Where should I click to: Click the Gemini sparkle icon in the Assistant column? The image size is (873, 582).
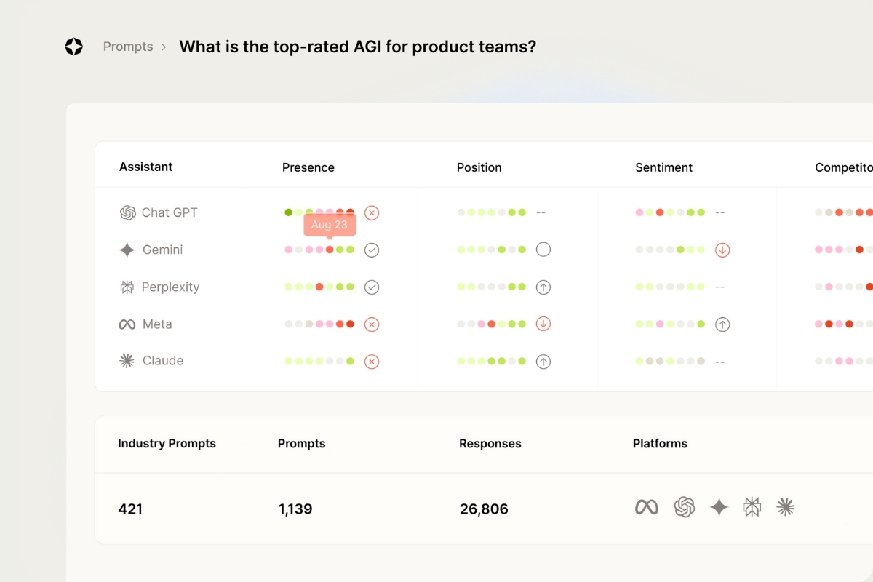click(x=127, y=250)
